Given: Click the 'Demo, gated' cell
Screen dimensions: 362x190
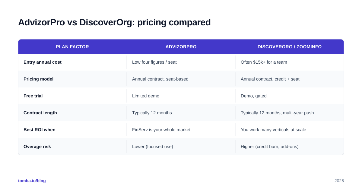Looking at the screenshot, I should (x=290, y=96).
